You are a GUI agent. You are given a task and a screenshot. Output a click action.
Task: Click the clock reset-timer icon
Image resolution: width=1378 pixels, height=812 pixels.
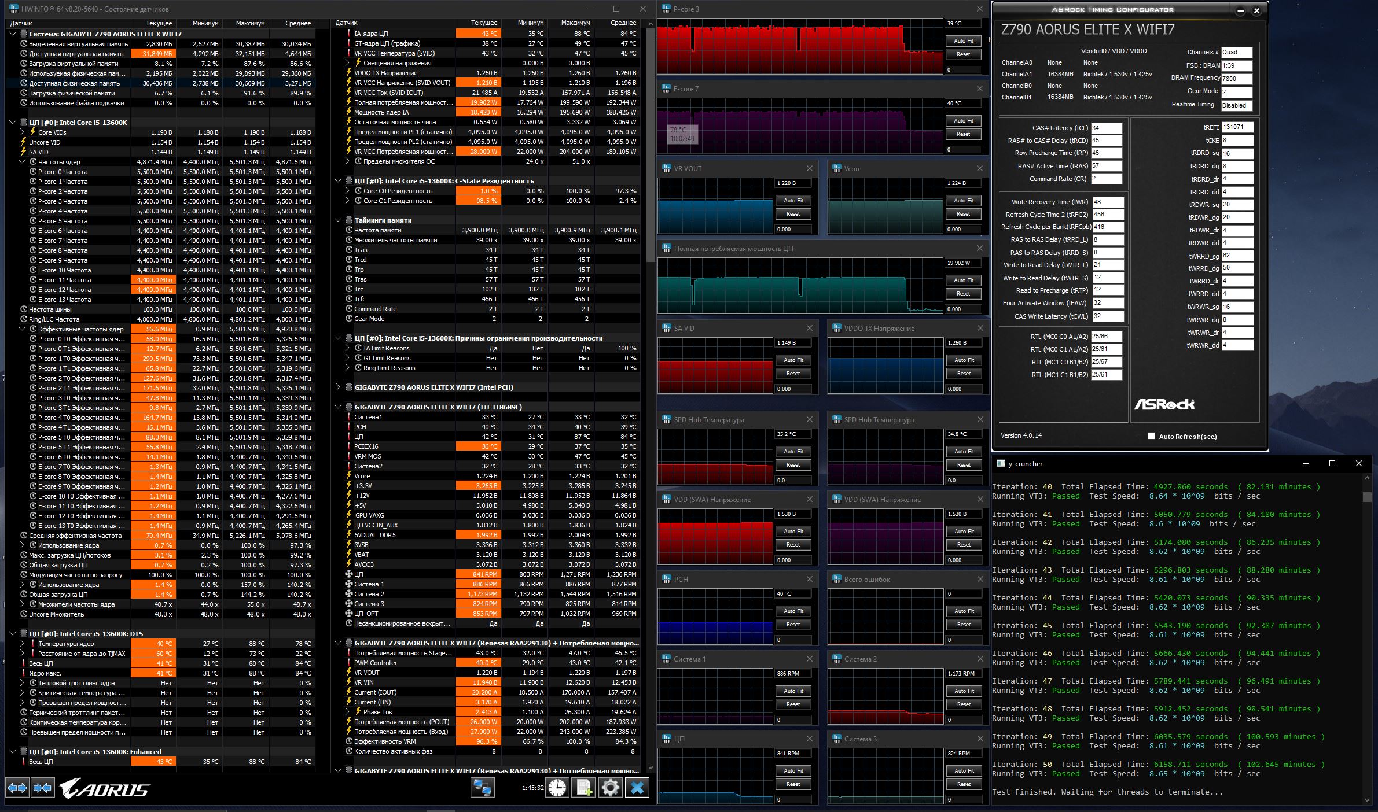557,788
